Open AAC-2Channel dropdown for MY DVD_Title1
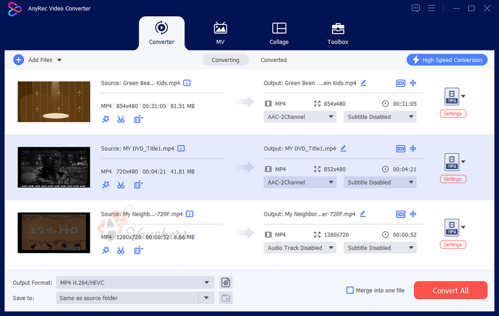 pyautogui.click(x=300, y=182)
